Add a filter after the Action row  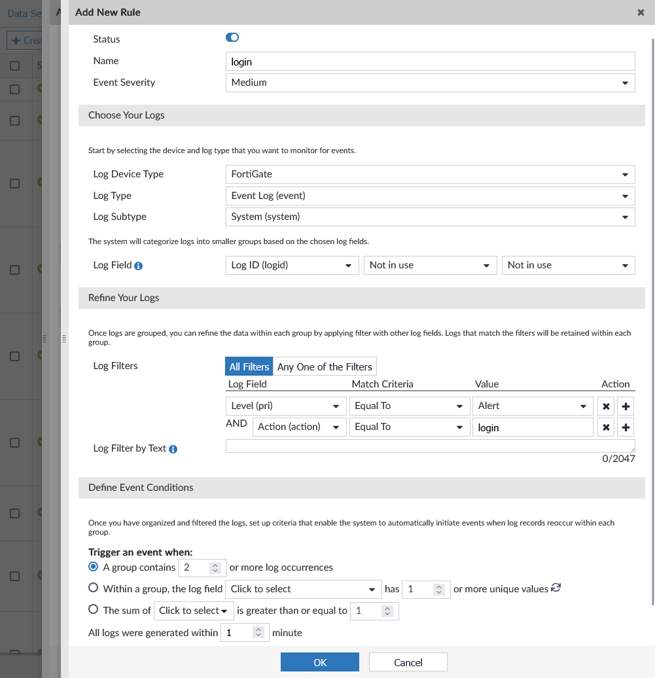click(626, 427)
